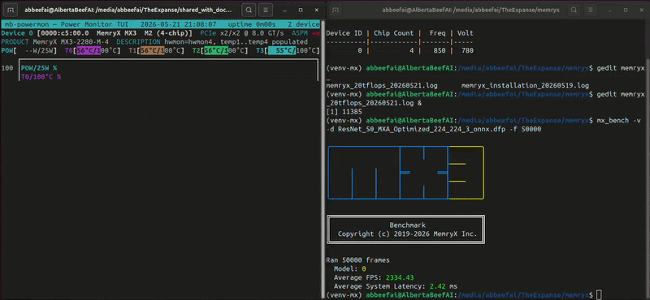Click the MX3 ASCII art logo
Screen dimensions: 650x300
coord(405,173)
